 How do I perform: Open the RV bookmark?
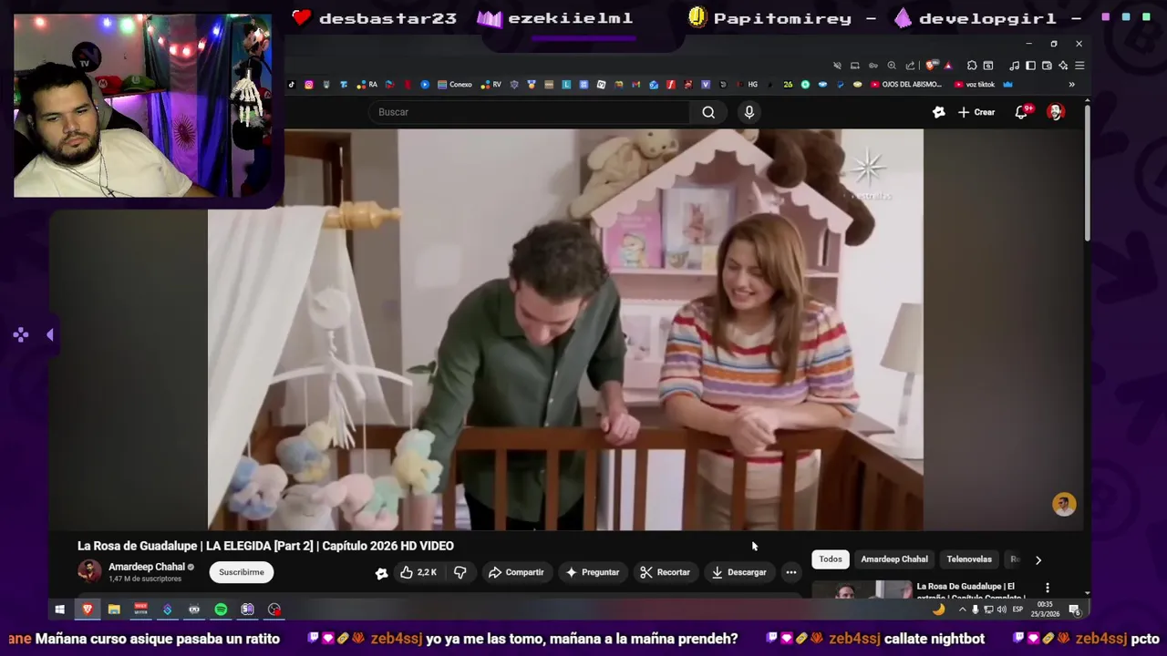tap(492, 85)
